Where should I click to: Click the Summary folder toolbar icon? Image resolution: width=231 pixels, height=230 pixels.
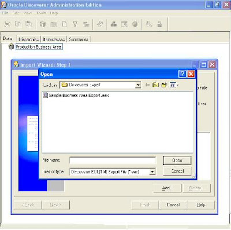pos(124,24)
